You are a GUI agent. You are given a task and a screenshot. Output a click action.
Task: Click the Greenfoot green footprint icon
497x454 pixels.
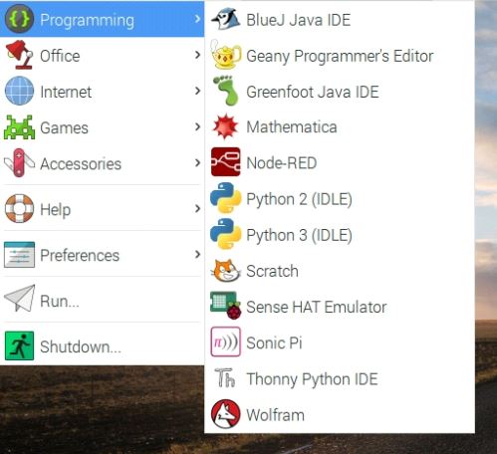226,91
